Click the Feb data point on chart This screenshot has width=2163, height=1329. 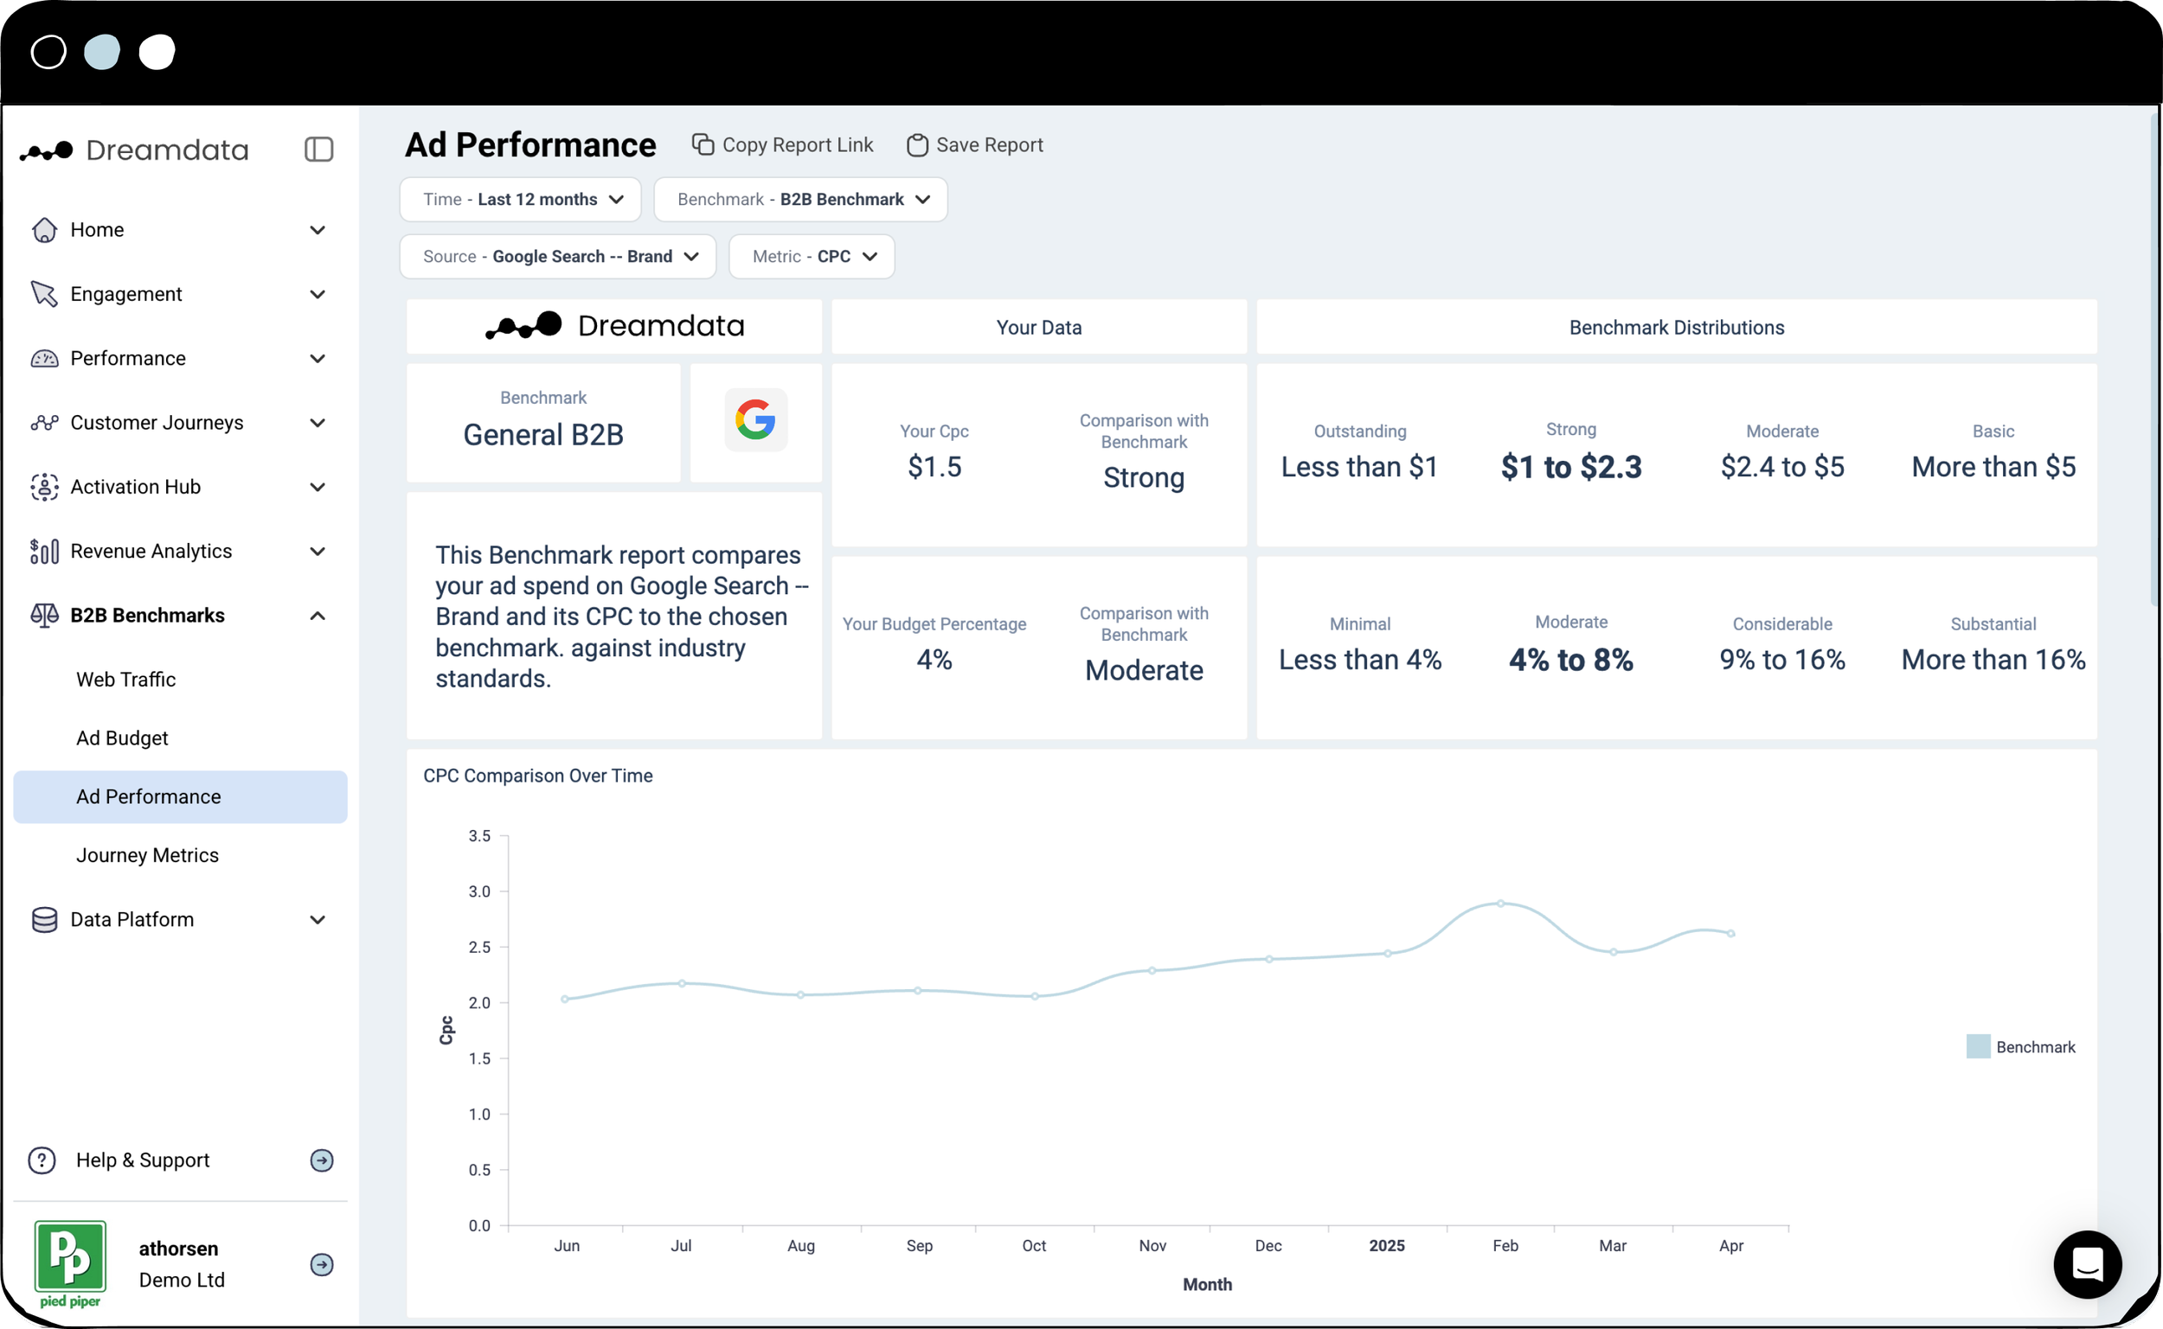click(x=1501, y=903)
